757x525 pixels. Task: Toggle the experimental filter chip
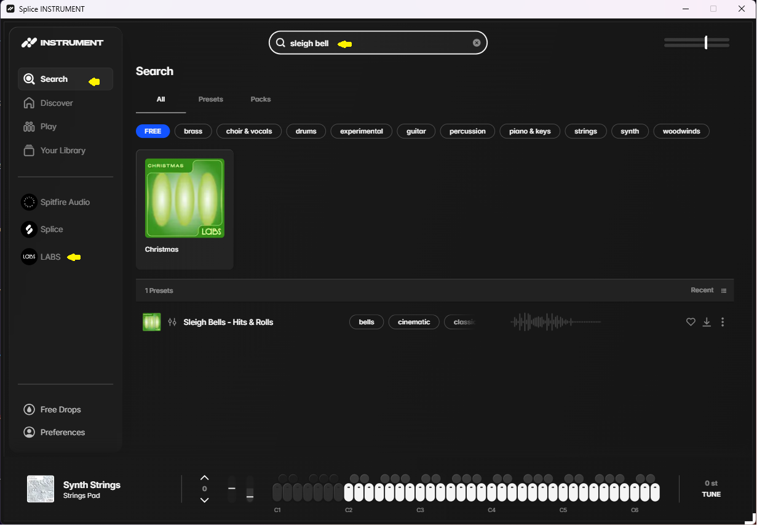point(362,131)
